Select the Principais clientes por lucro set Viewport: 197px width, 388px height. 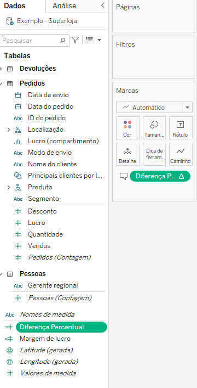coord(65,176)
